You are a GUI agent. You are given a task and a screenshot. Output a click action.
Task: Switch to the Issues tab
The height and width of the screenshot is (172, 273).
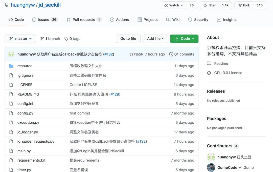pos(45,20)
